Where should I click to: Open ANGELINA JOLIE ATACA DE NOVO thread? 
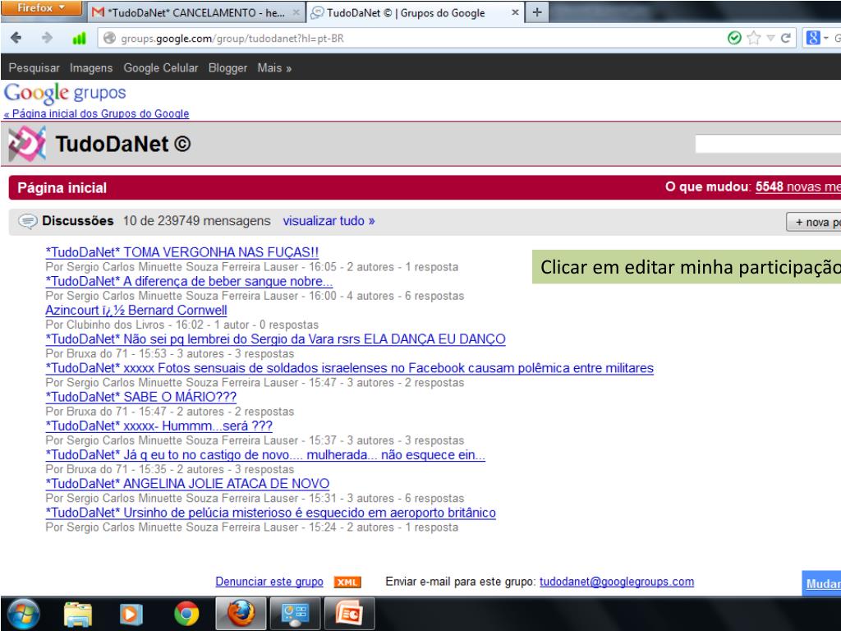coord(187,484)
